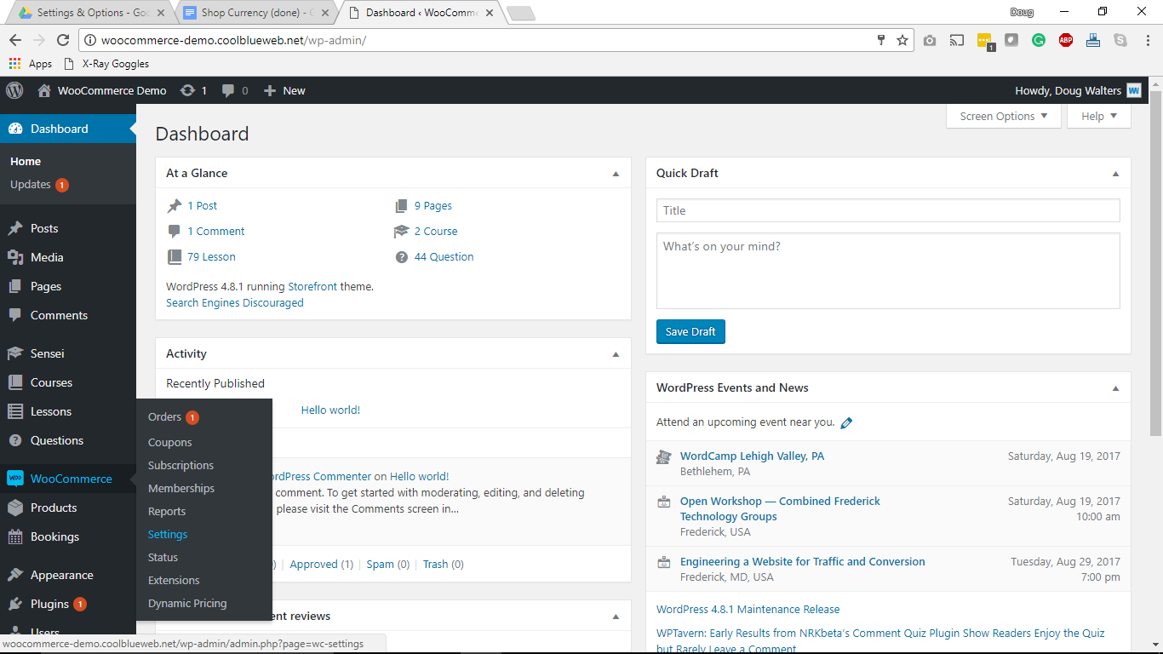Click the Dashboard gauge icon in sidebar
This screenshot has width=1163, height=654.
[15, 129]
